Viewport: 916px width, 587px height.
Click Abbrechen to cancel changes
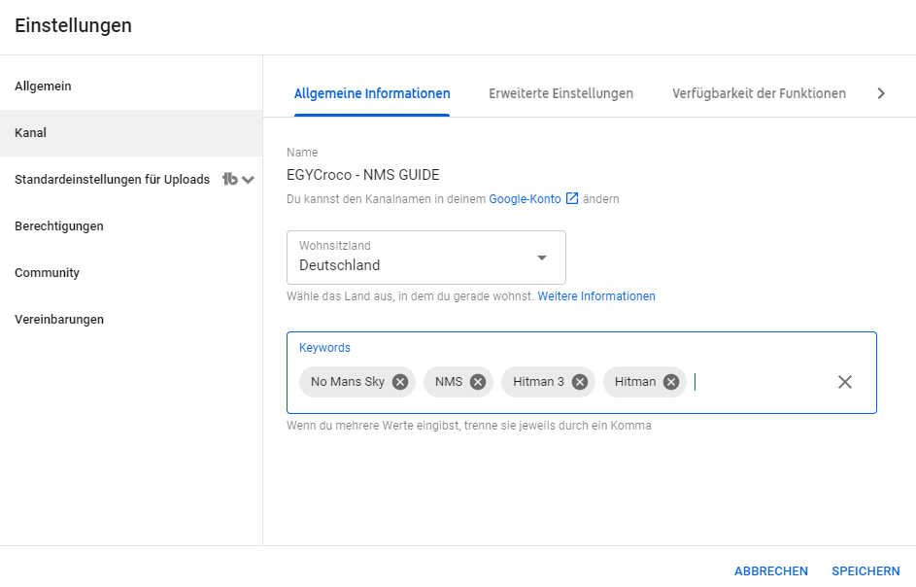click(770, 571)
